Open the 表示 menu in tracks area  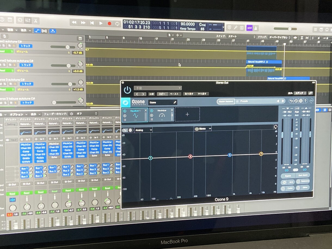click(26, 30)
